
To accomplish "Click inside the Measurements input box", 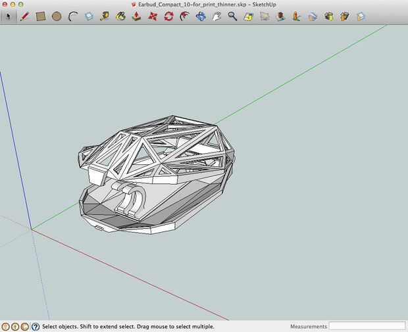I will (x=367, y=326).
